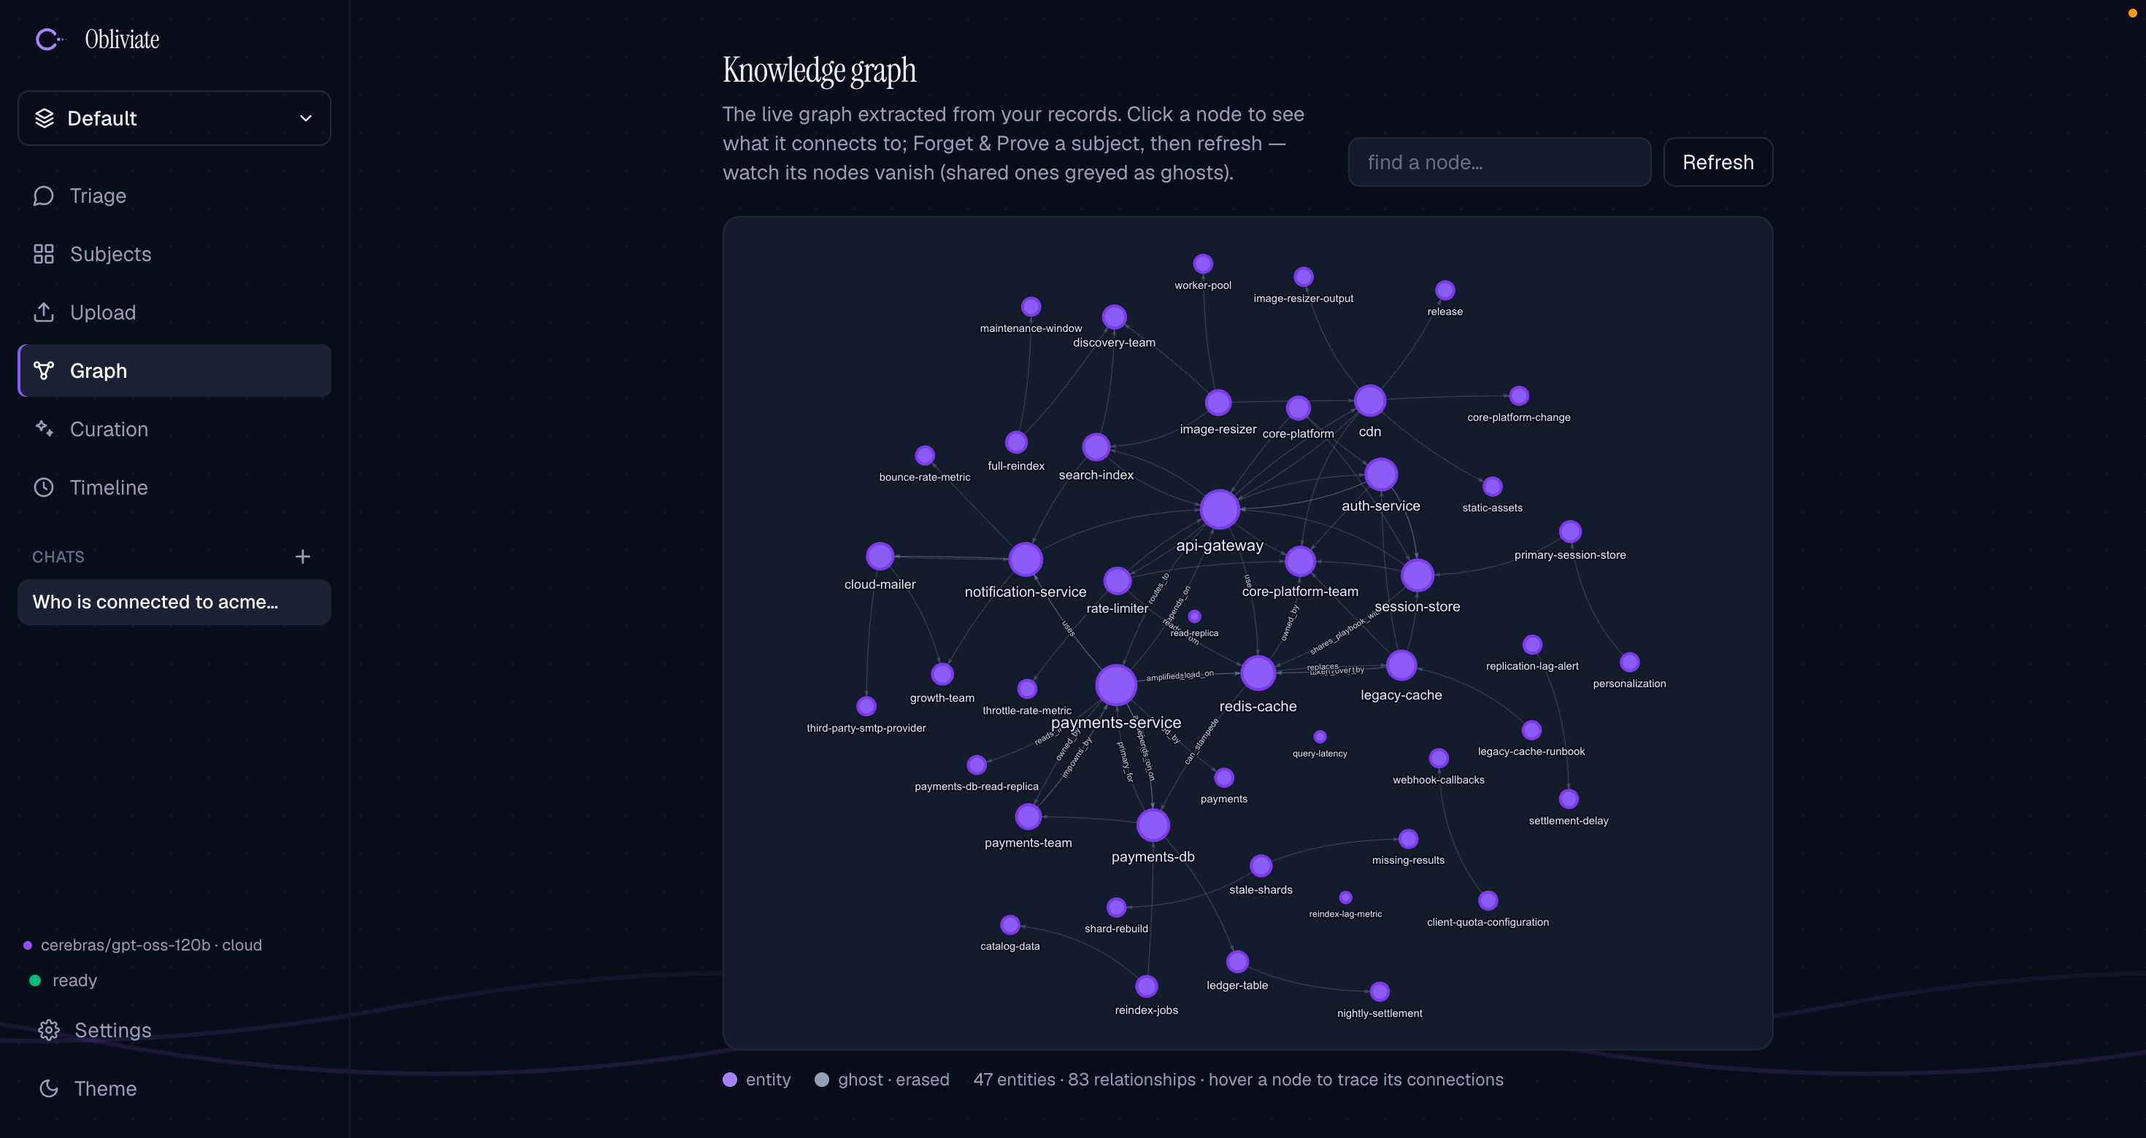Refresh the knowledge graph

click(1718, 163)
